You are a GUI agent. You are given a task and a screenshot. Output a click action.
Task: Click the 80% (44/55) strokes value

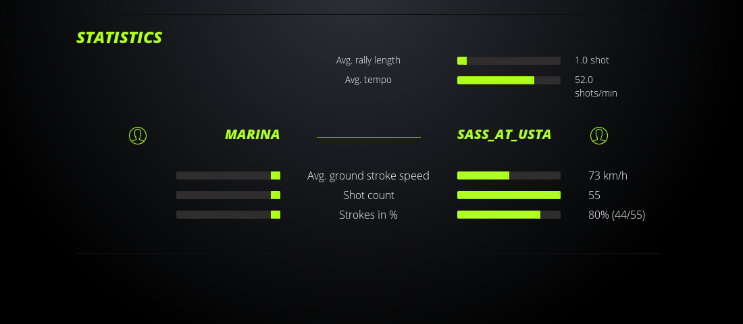(x=617, y=215)
